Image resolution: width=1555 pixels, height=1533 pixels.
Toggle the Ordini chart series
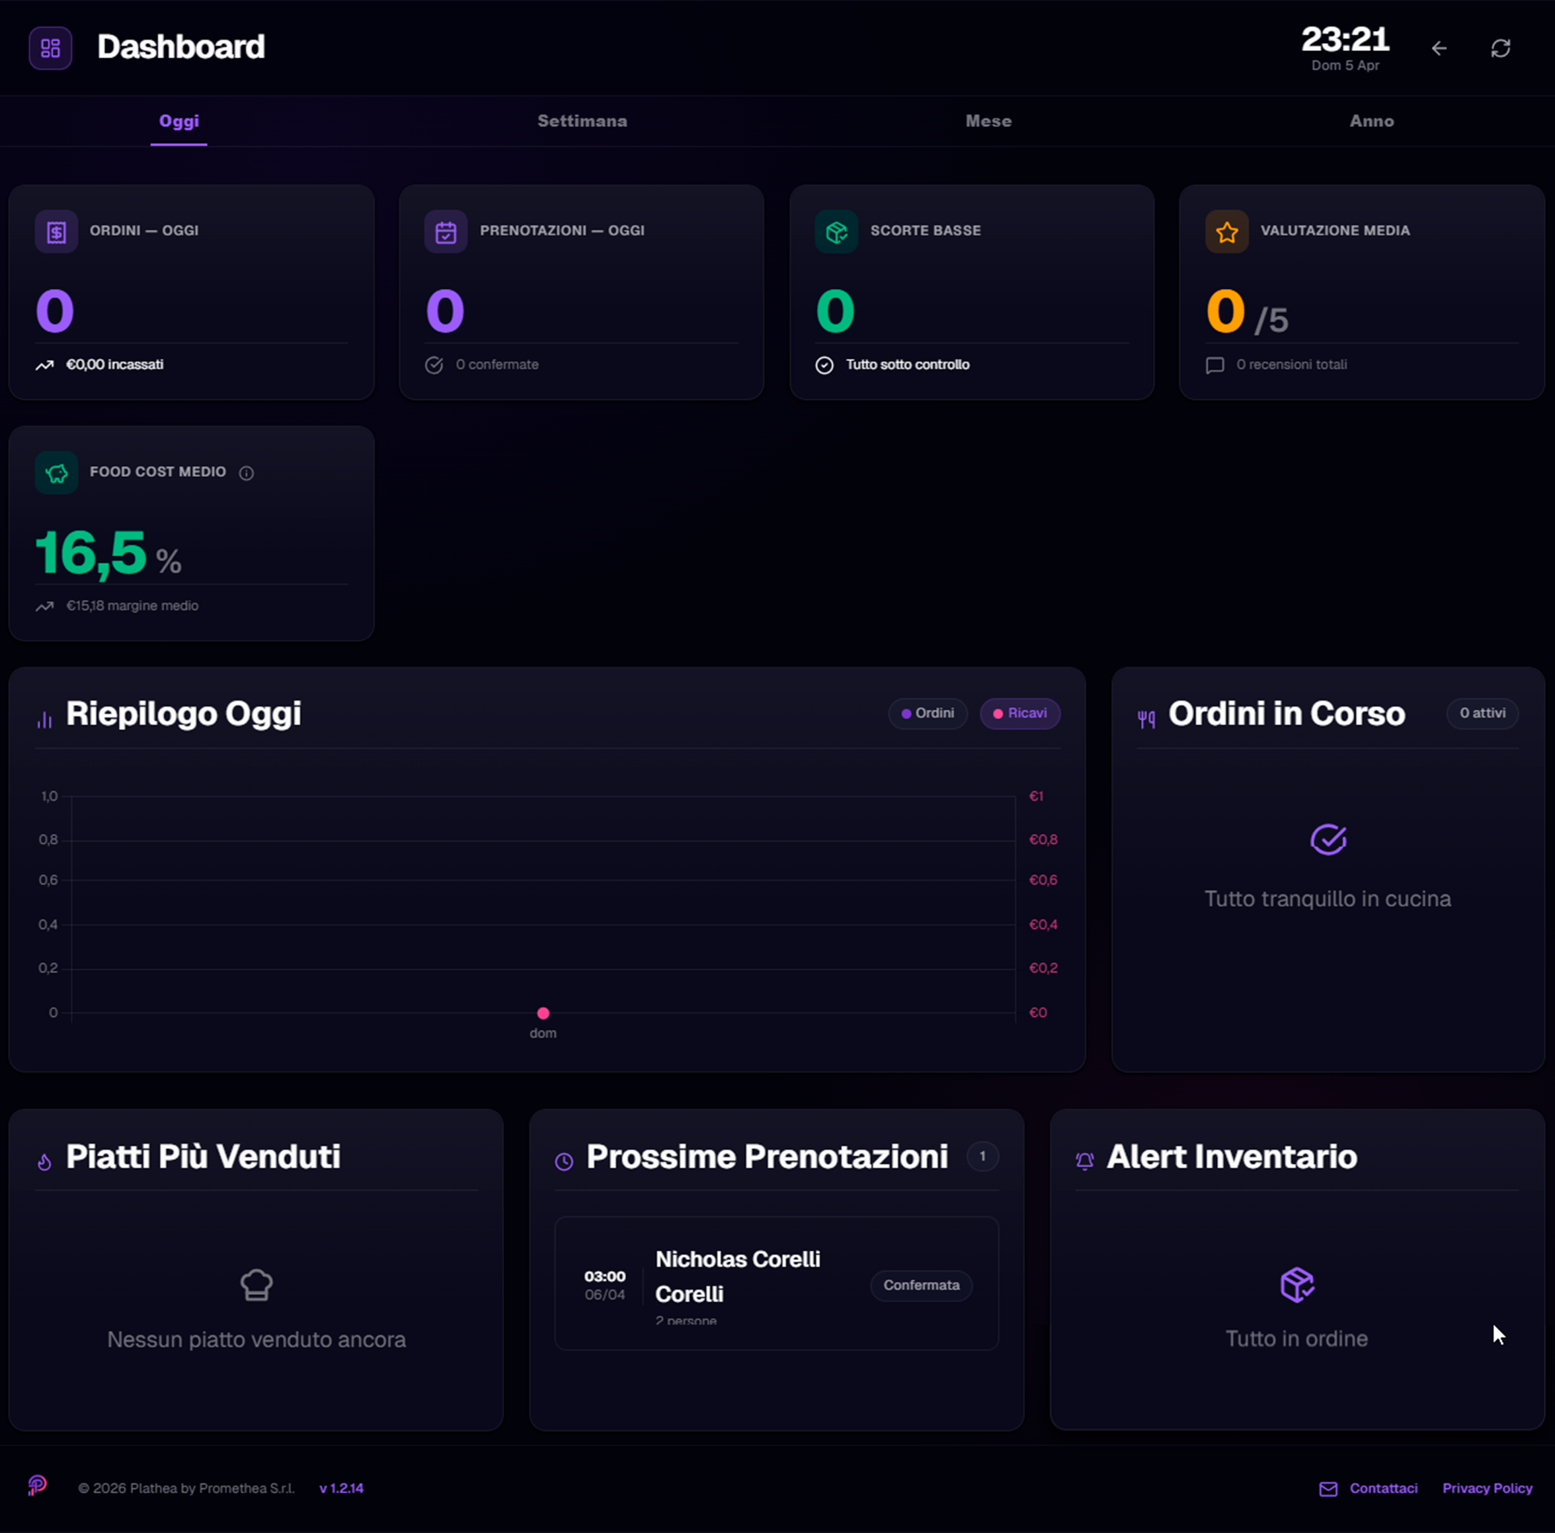pyautogui.click(x=927, y=714)
